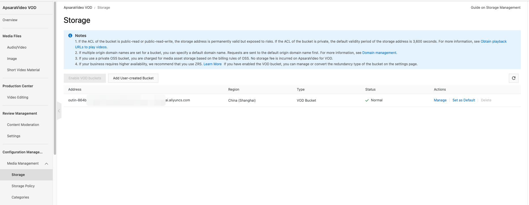This screenshot has height=205, width=529.
Task: Open the Guide on Storage Management link
Action: tap(495, 8)
